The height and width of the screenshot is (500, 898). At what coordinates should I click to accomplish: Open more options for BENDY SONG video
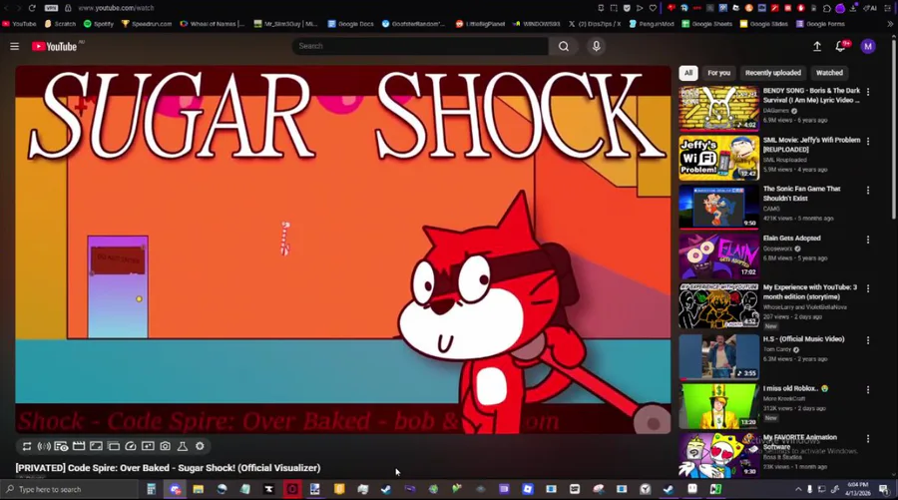(x=868, y=92)
